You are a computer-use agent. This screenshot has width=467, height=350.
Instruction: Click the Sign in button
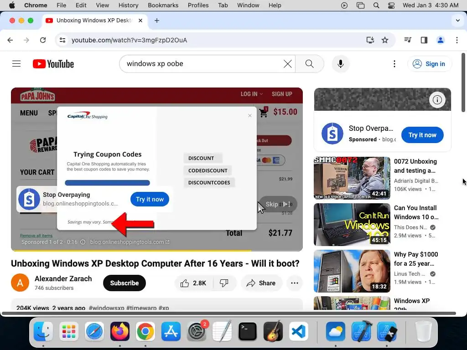click(429, 64)
